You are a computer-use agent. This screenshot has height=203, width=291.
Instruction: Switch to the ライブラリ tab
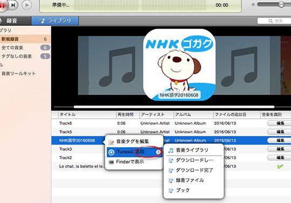55,21
